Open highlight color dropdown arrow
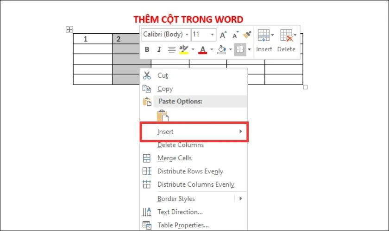This screenshot has height=231, width=389. click(193, 49)
